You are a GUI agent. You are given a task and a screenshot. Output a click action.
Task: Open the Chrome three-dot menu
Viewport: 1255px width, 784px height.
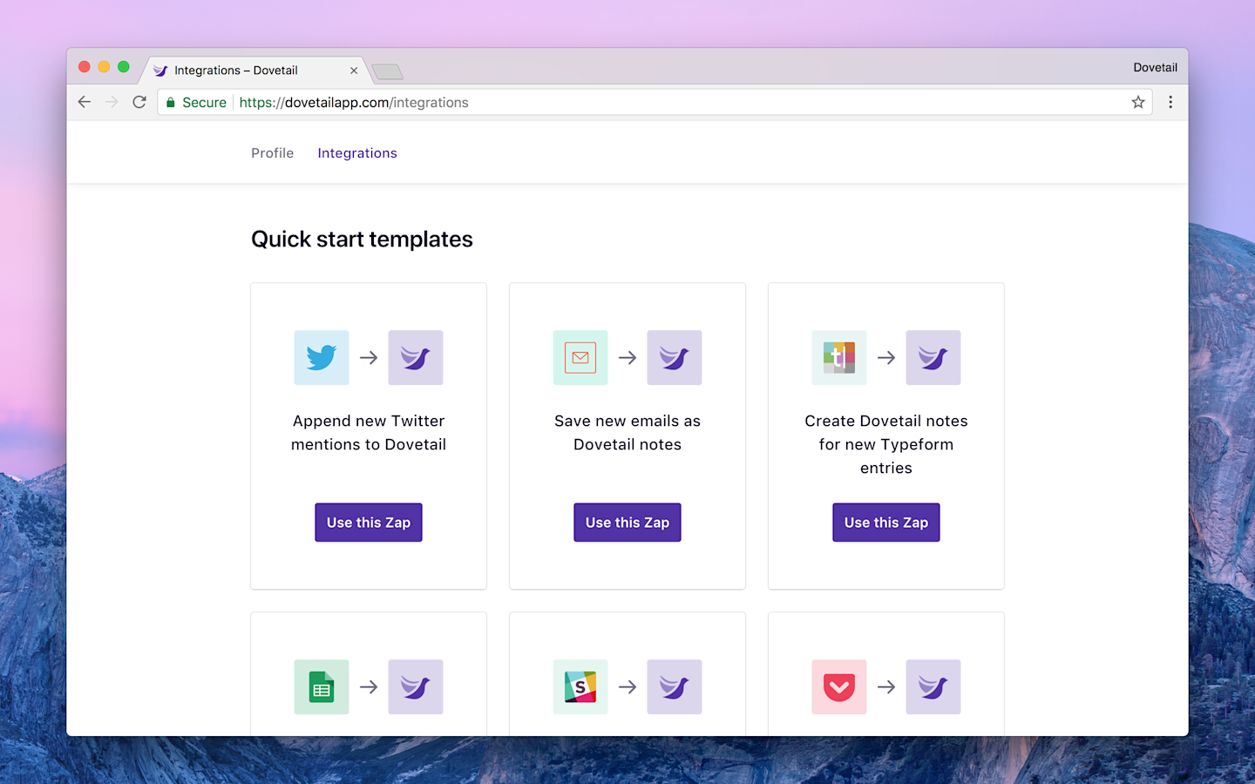point(1170,102)
